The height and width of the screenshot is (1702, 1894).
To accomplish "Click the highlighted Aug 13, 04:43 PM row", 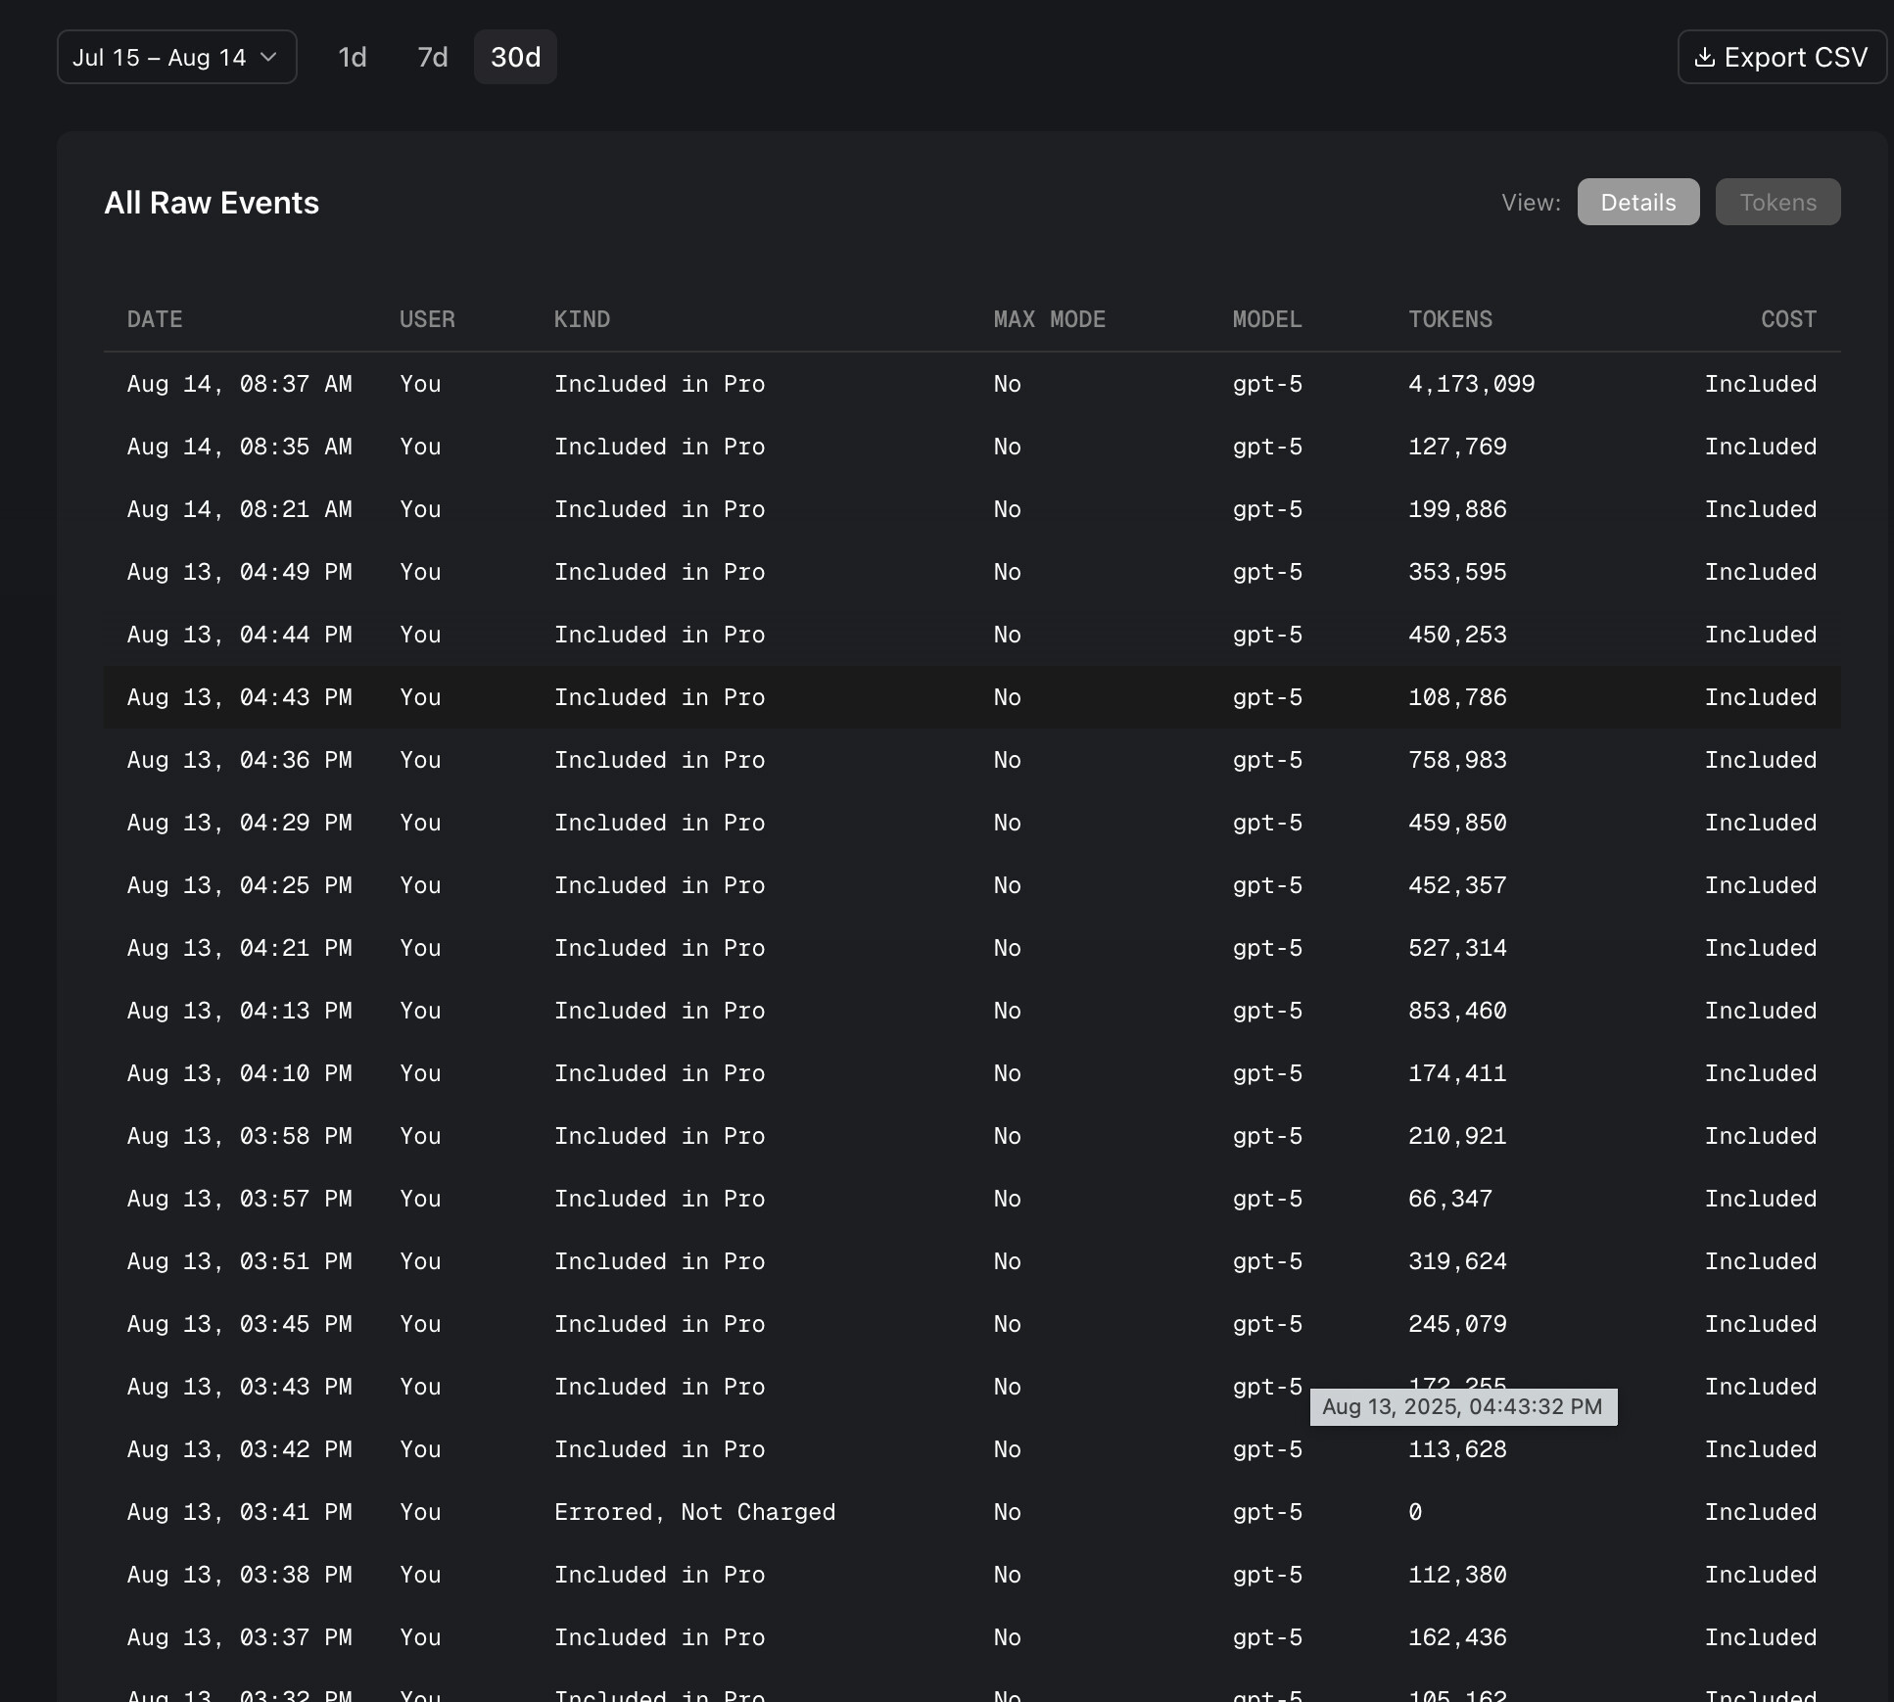I will click(x=239, y=697).
